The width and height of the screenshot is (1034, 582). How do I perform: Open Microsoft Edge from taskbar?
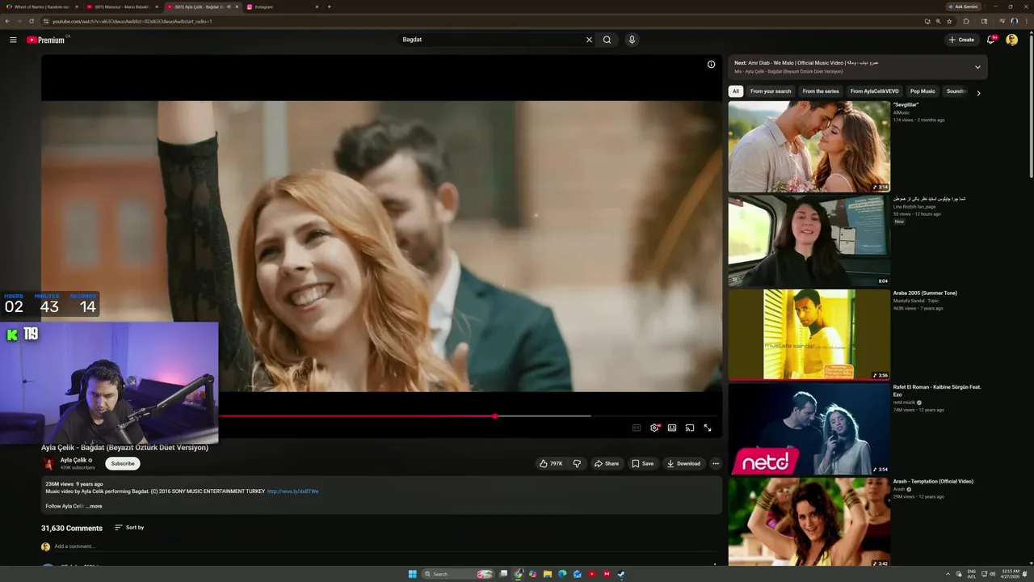(562, 574)
